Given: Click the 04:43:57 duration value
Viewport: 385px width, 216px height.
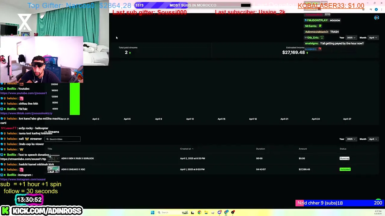Looking at the screenshot, I should click(x=261, y=169).
